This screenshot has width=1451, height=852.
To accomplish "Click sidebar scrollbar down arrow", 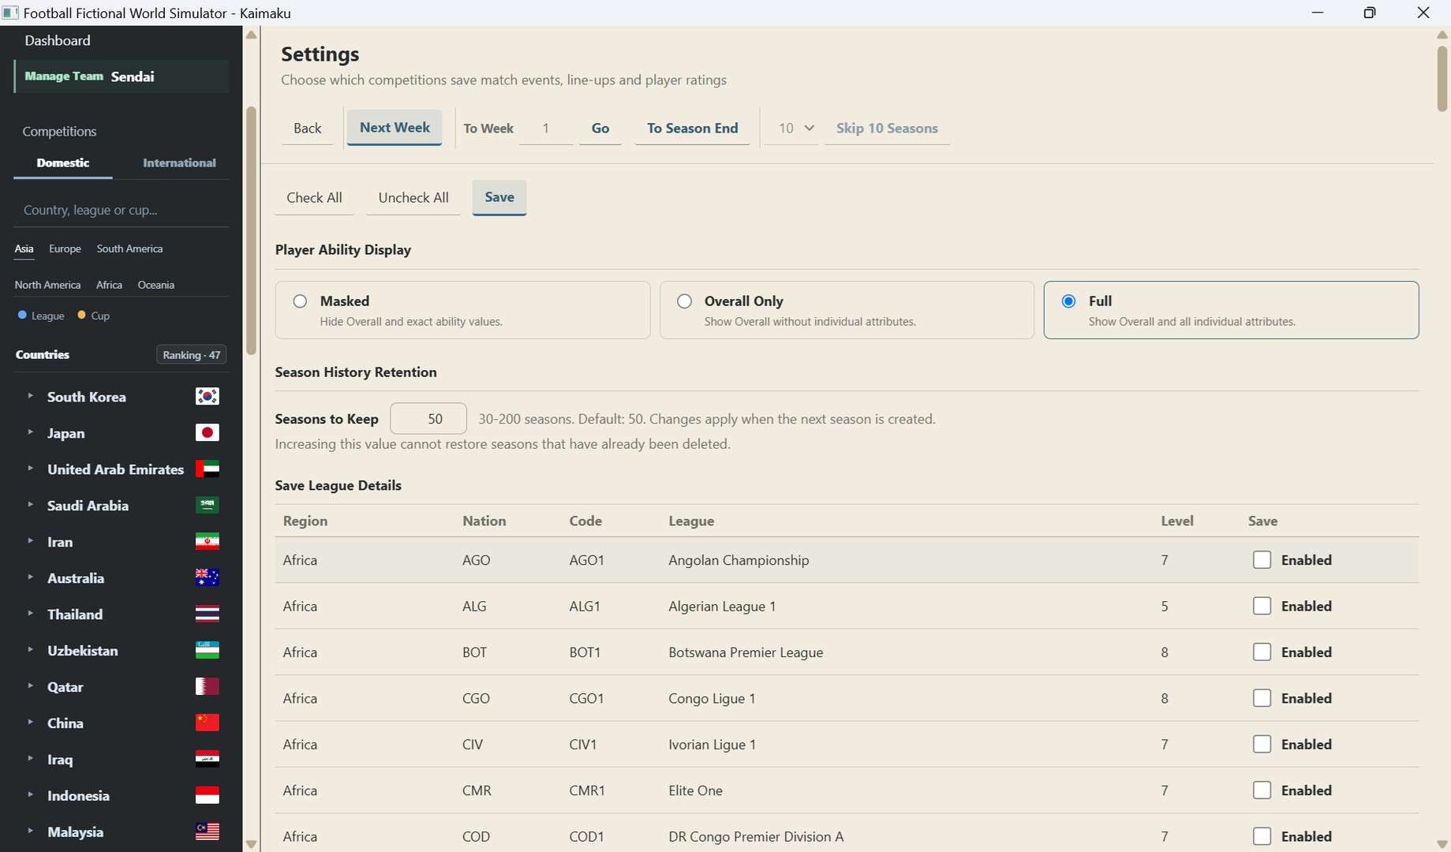I will (x=251, y=844).
